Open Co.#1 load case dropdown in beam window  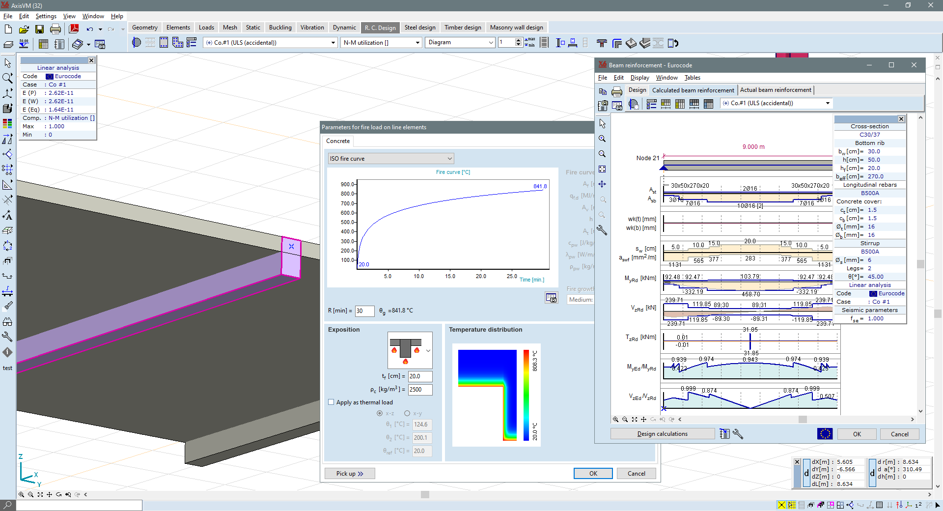coord(776,103)
